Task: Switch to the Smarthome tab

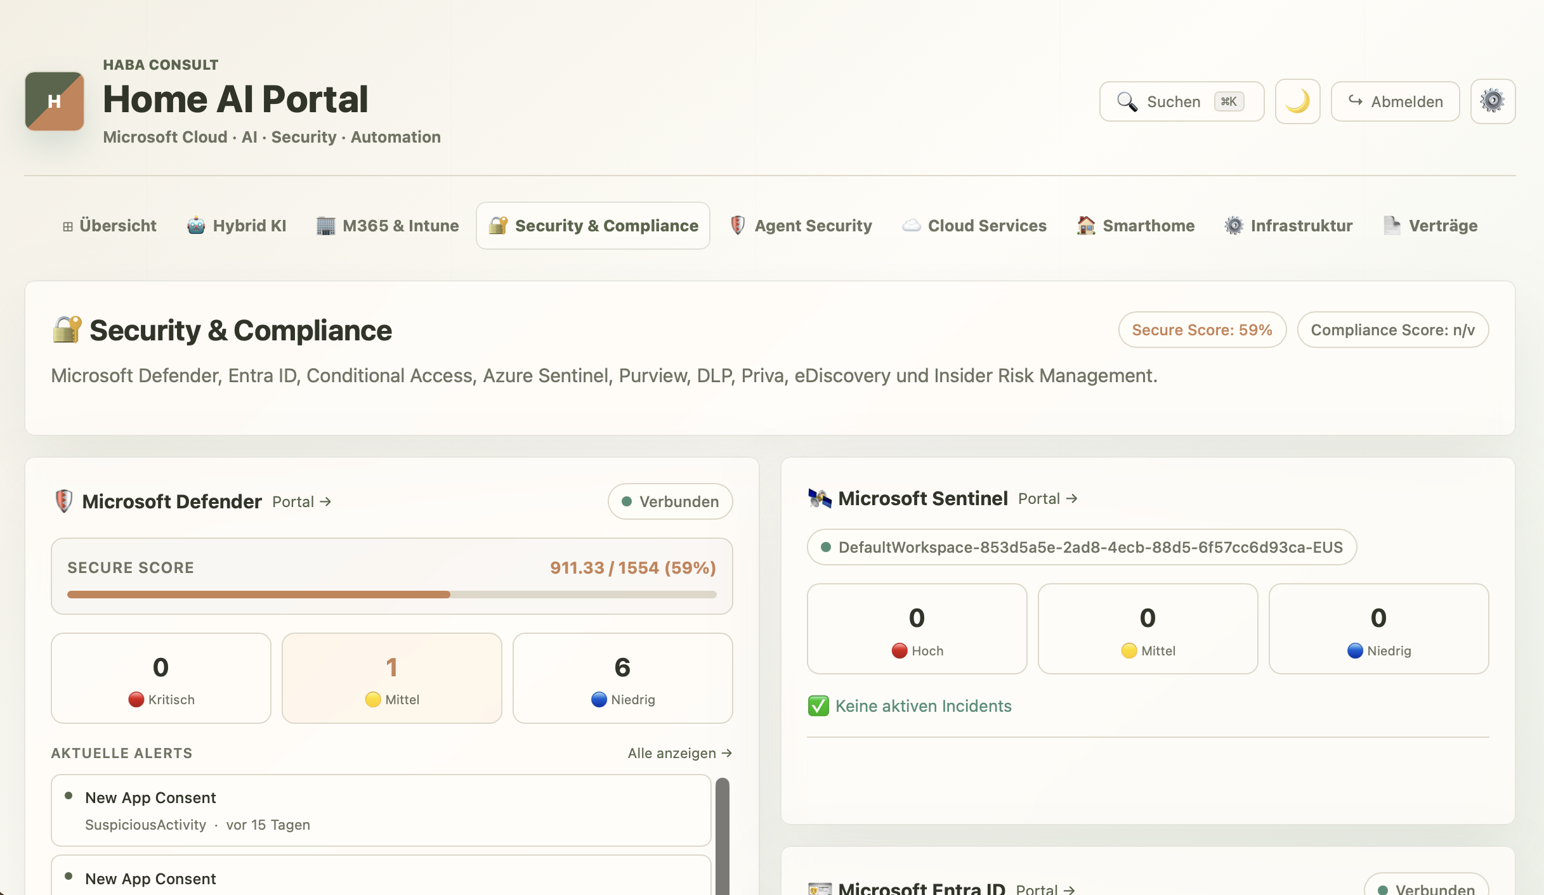Action: coord(1135,226)
